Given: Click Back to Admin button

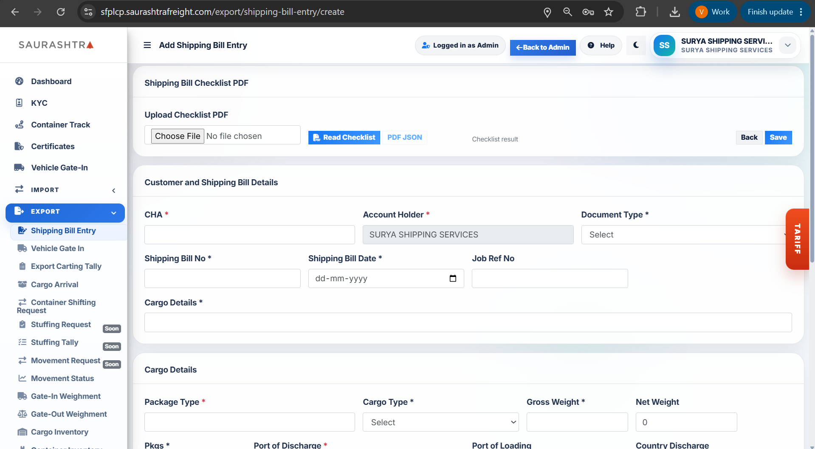Looking at the screenshot, I should coord(543,47).
